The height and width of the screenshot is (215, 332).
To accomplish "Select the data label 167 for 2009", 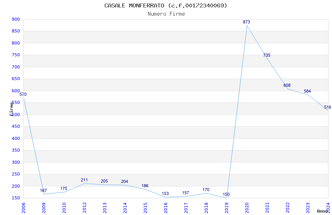I will click(x=43, y=191).
